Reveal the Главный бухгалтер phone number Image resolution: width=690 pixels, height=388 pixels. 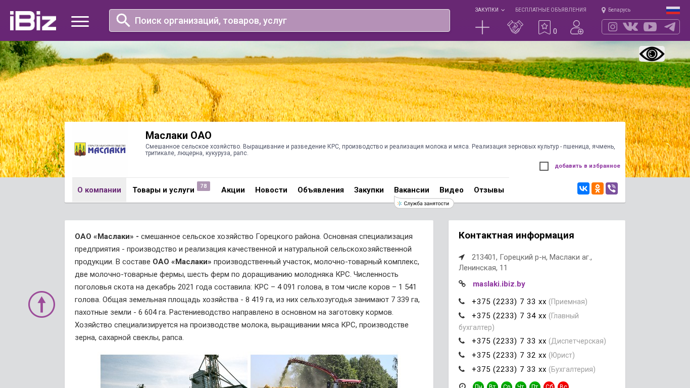509,316
